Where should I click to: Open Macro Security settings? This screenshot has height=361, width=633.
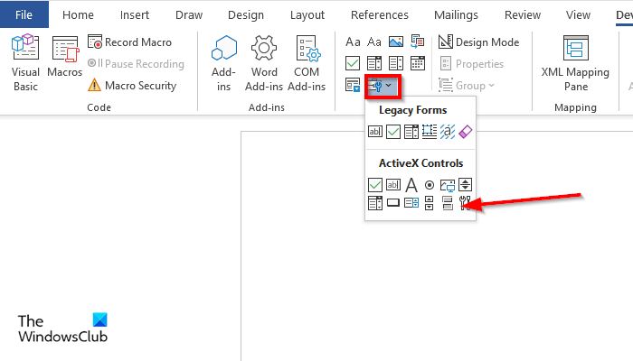click(132, 86)
